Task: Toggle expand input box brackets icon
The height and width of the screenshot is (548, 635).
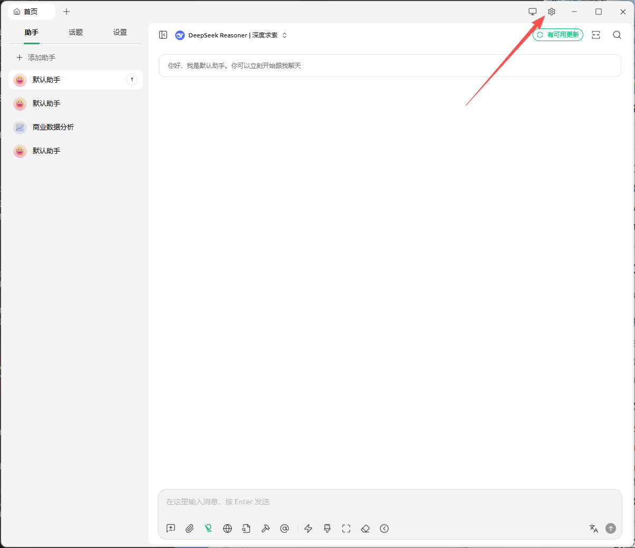Action: click(346, 529)
